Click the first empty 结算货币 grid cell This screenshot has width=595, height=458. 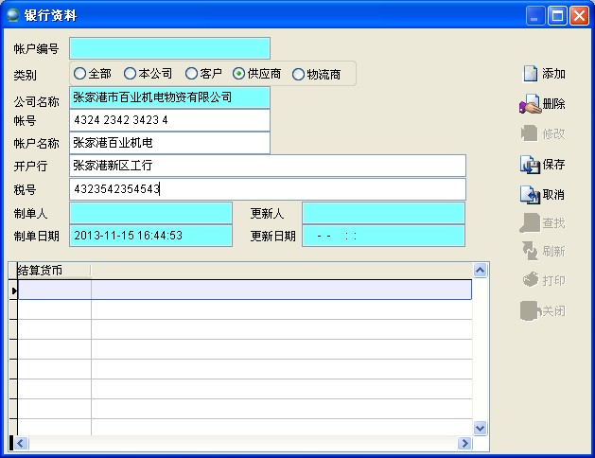pos(55,291)
